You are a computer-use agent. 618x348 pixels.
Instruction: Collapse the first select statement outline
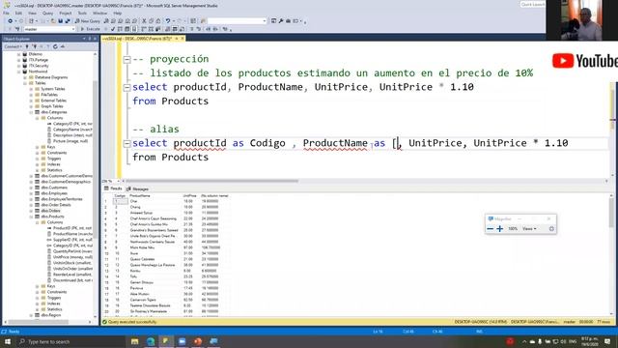(126, 88)
